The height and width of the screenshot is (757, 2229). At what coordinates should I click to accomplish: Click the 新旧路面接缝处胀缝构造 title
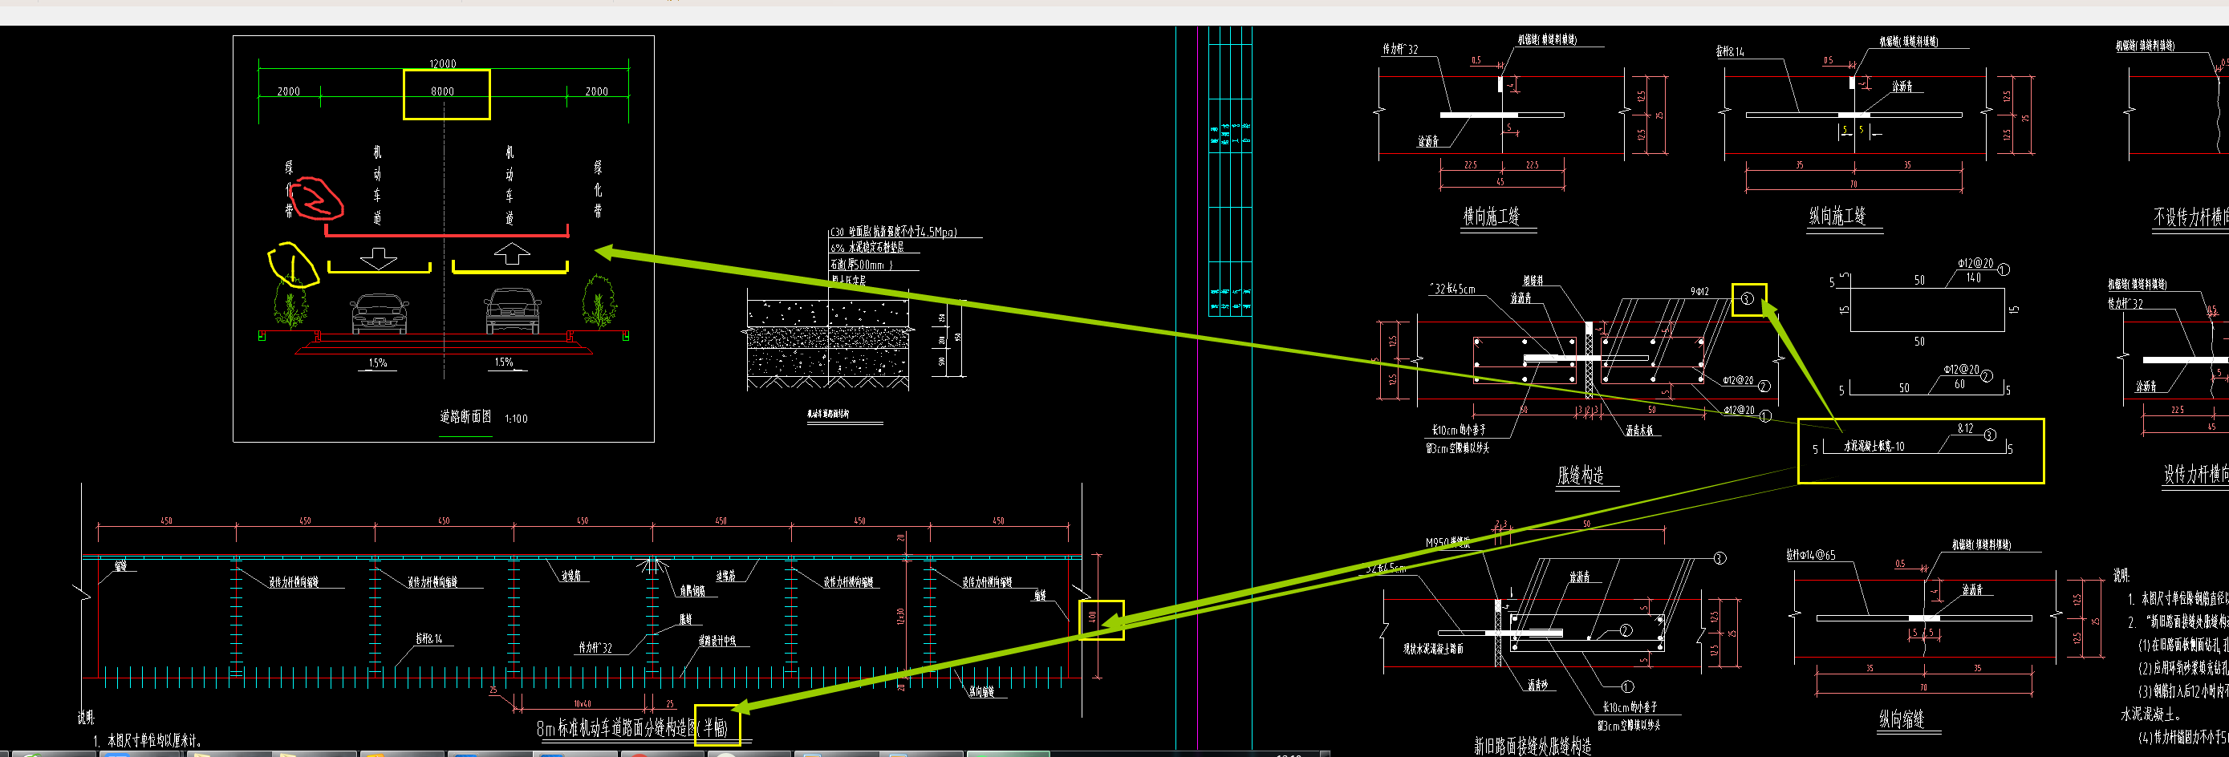click(x=1533, y=746)
